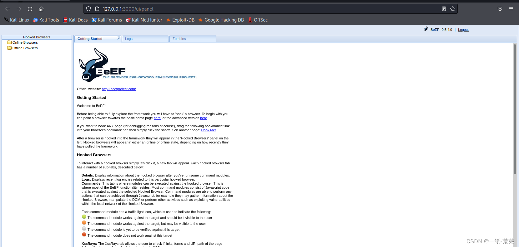Screen dimensions: 519x247
Task: Select the Offline Browsers tree label
Action: point(25,48)
